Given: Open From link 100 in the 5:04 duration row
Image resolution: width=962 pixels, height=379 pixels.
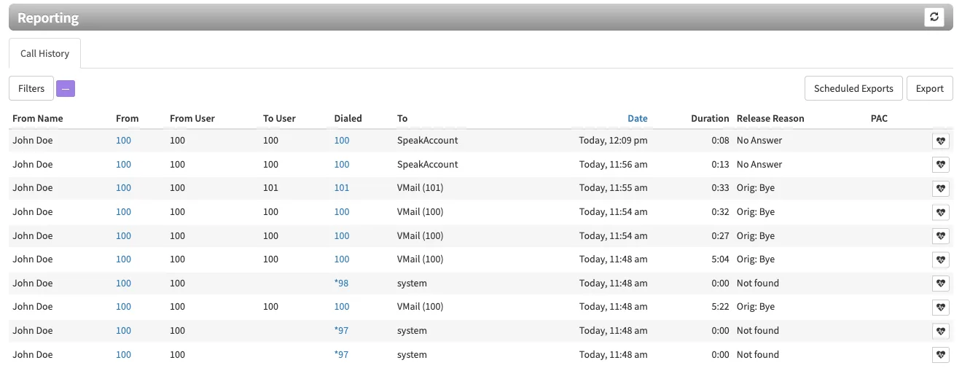Looking at the screenshot, I should tap(123, 259).
